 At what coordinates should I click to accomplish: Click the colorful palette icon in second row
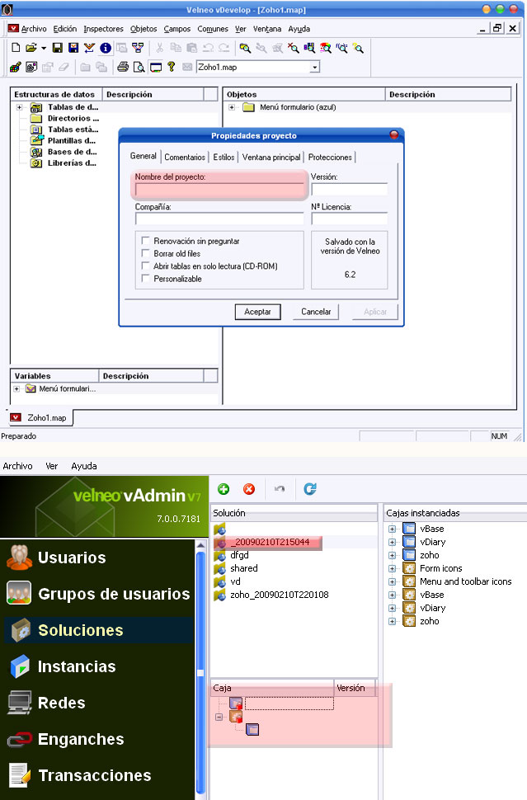(x=16, y=67)
